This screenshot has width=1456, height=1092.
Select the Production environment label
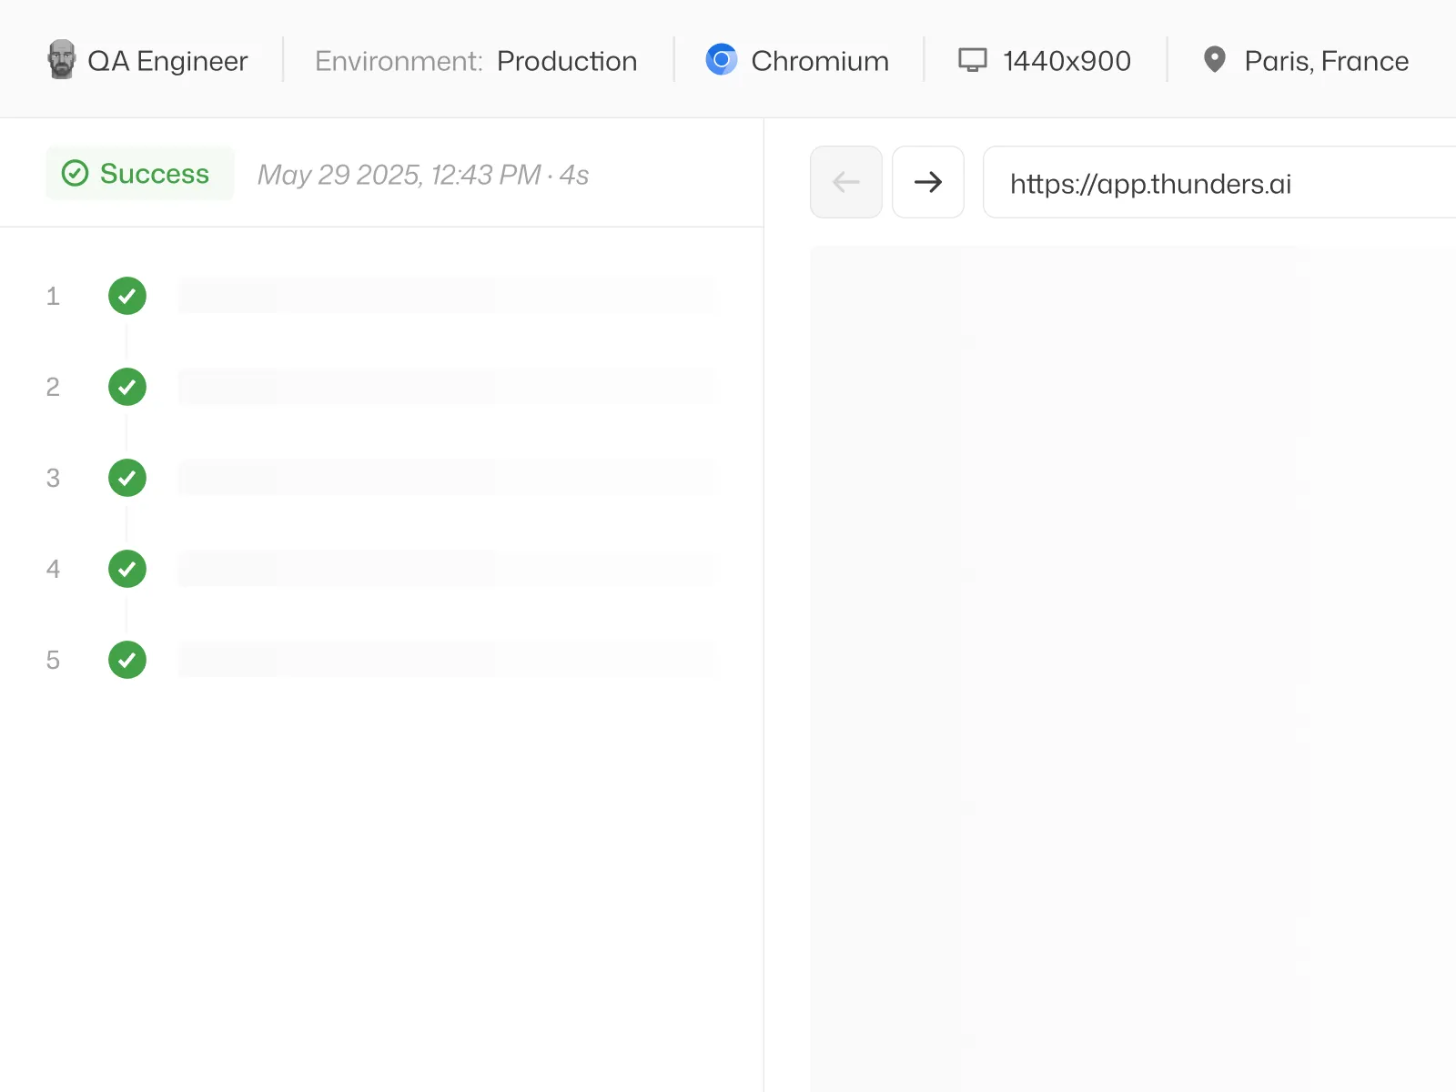pyautogui.click(x=566, y=61)
